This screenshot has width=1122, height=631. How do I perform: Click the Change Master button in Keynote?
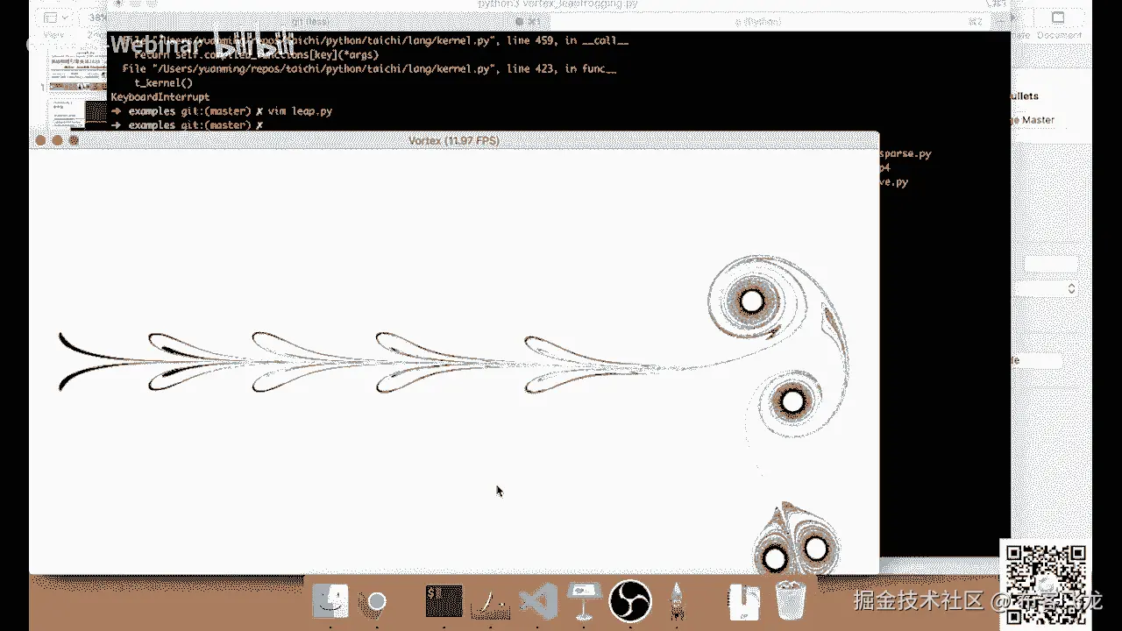(1033, 120)
